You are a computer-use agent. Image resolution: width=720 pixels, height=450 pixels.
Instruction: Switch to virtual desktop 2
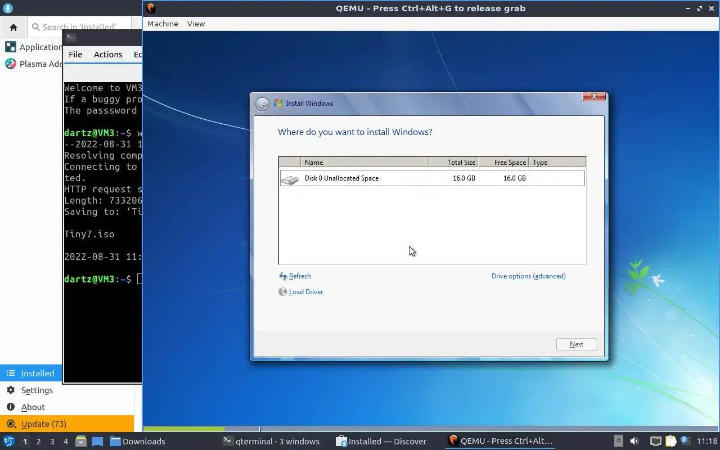point(38,442)
